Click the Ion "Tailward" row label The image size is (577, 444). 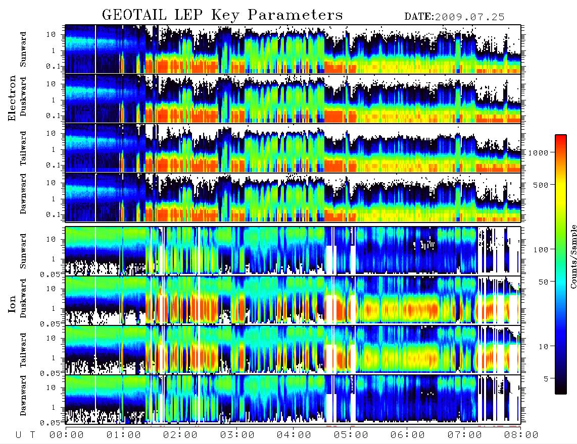[23, 350]
